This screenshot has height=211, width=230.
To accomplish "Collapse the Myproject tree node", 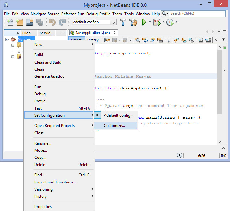I will (7, 39).
